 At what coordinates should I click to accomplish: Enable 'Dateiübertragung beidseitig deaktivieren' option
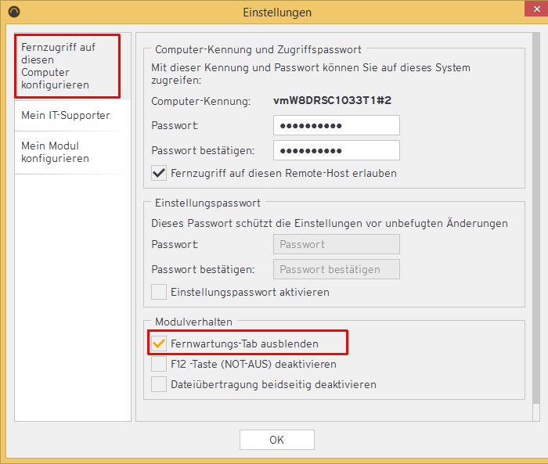click(159, 384)
